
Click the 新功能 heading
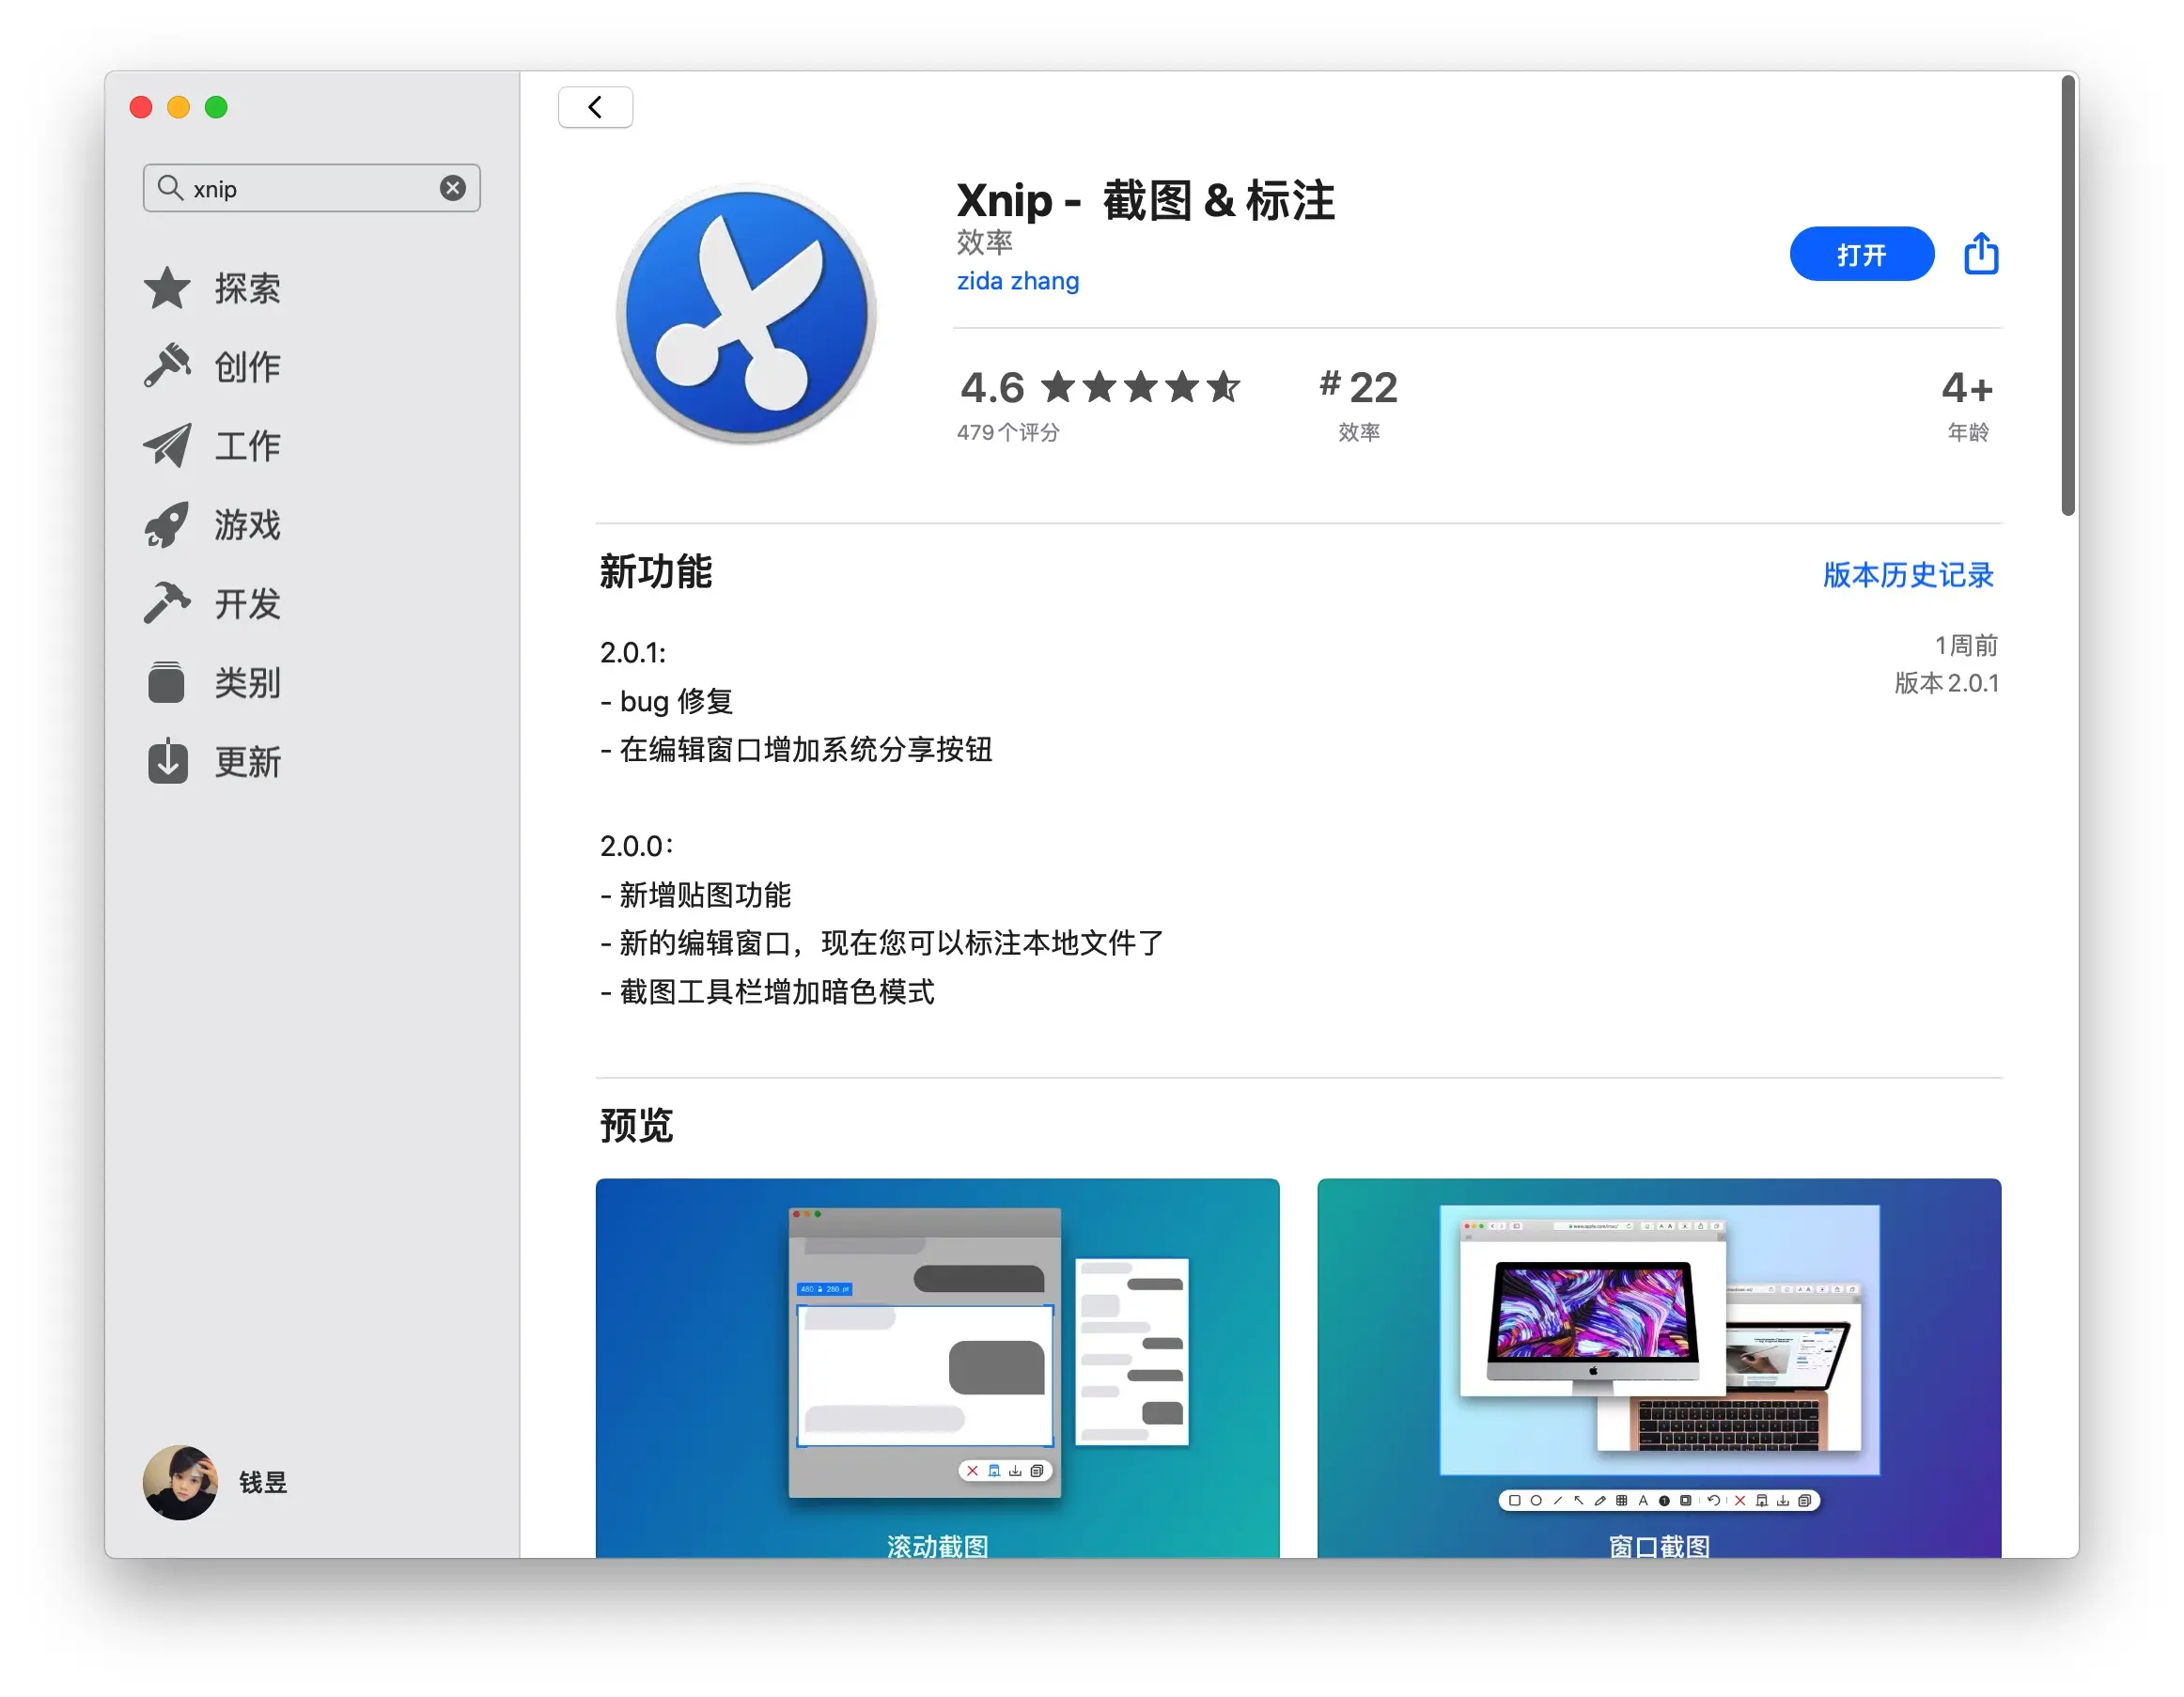[656, 572]
